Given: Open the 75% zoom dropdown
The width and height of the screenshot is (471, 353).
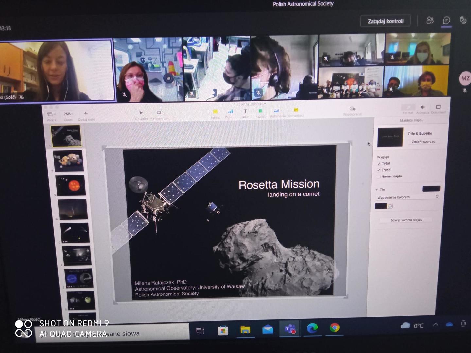Looking at the screenshot, I should pyautogui.click(x=68, y=114).
